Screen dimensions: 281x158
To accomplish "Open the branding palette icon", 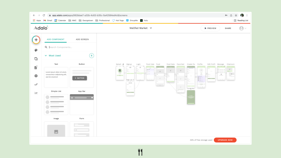I will click(36, 50).
